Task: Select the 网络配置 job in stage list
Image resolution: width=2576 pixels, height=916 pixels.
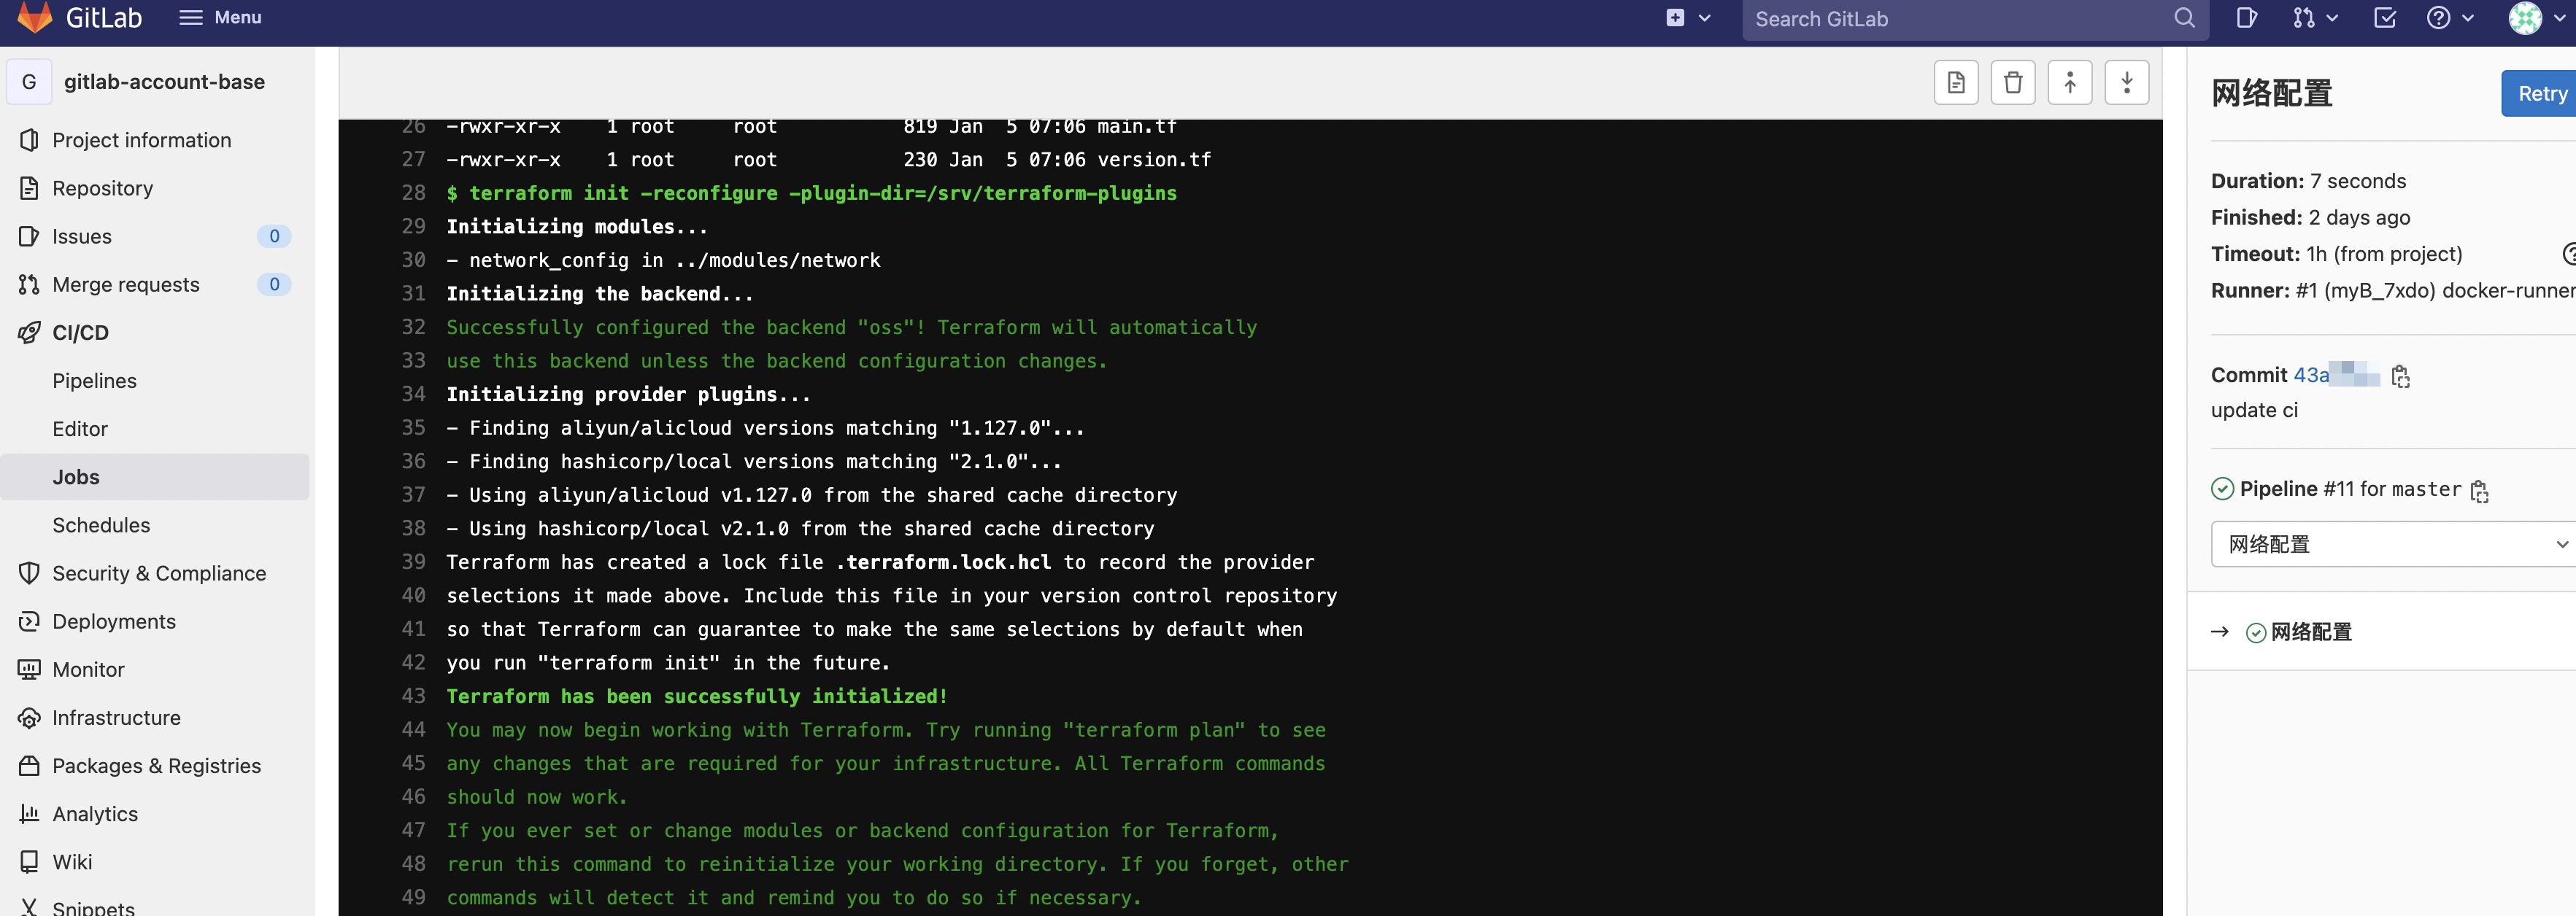Action: coord(2310,632)
